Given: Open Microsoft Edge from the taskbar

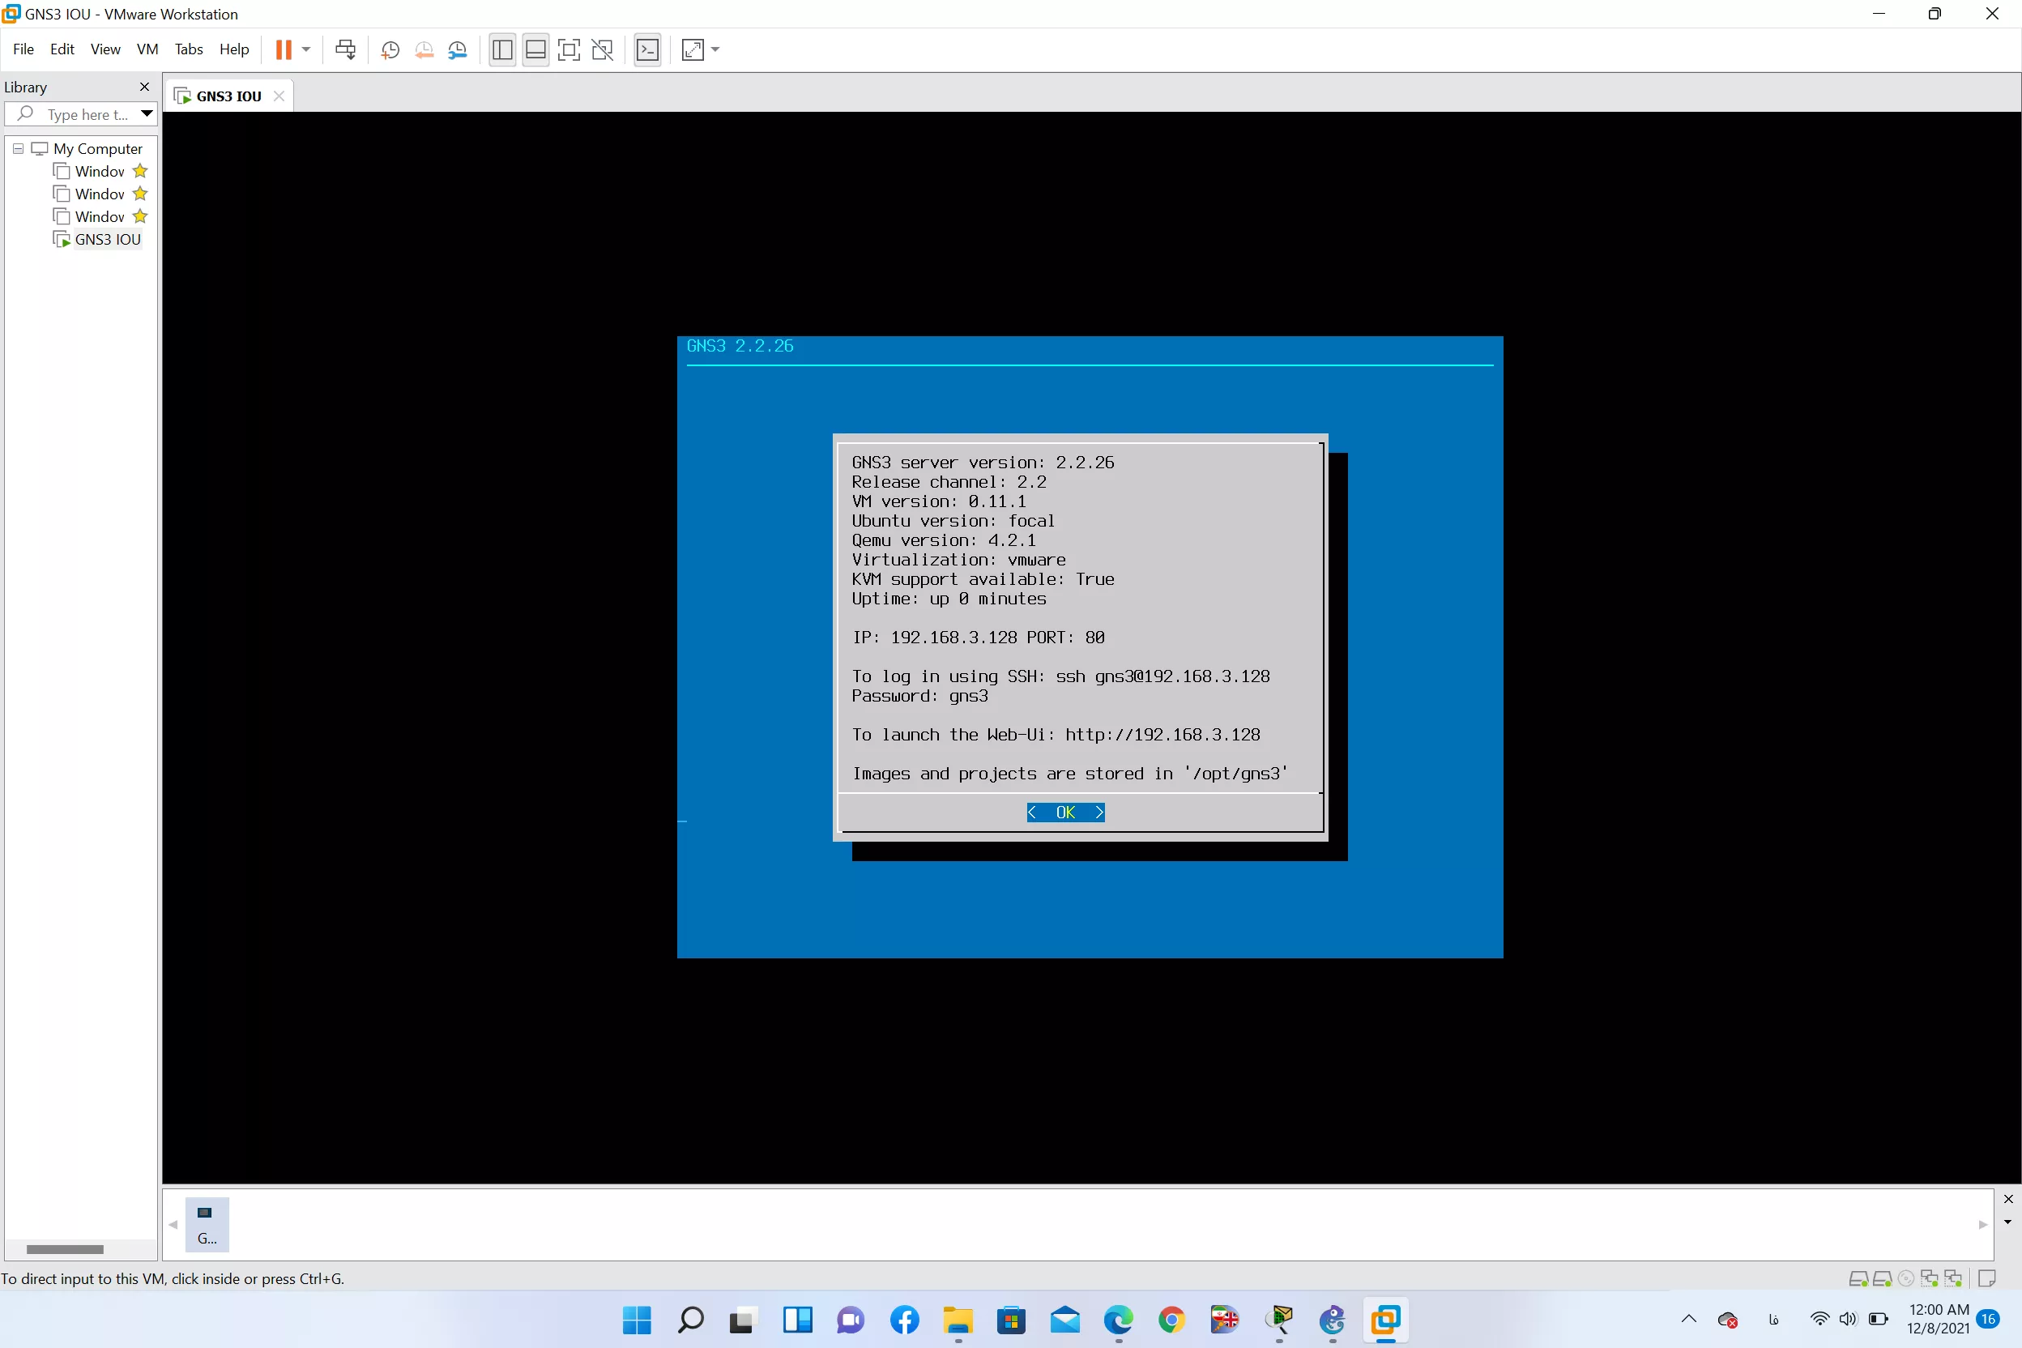Looking at the screenshot, I should click(1119, 1320).
